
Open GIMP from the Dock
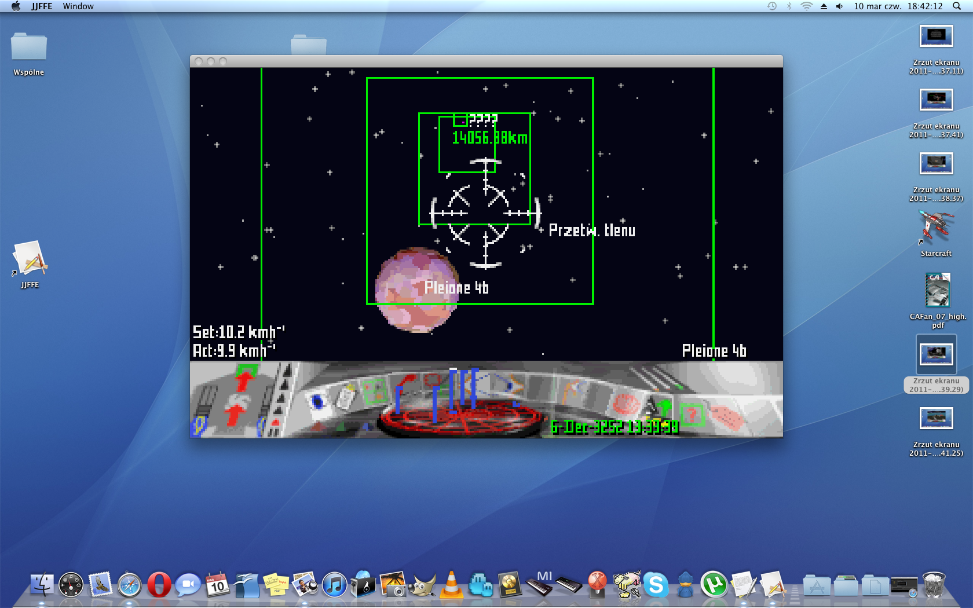(422, 585)
